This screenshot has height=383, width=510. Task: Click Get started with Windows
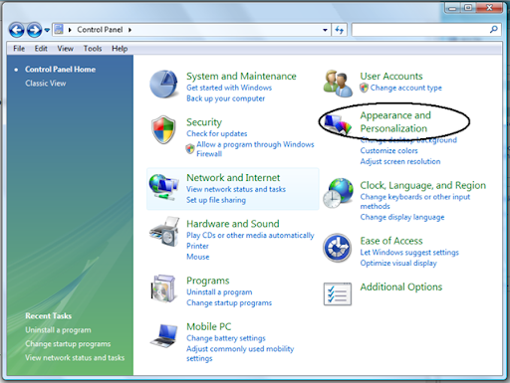[x=229, y=88]
